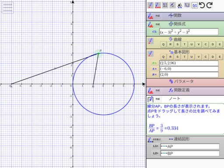
Task: Click the T button in 曲線 row
Action: (x=185, y=44)
